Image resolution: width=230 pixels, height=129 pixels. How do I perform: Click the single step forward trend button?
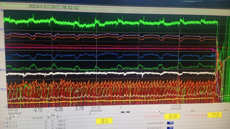click(x=159, y=111)
